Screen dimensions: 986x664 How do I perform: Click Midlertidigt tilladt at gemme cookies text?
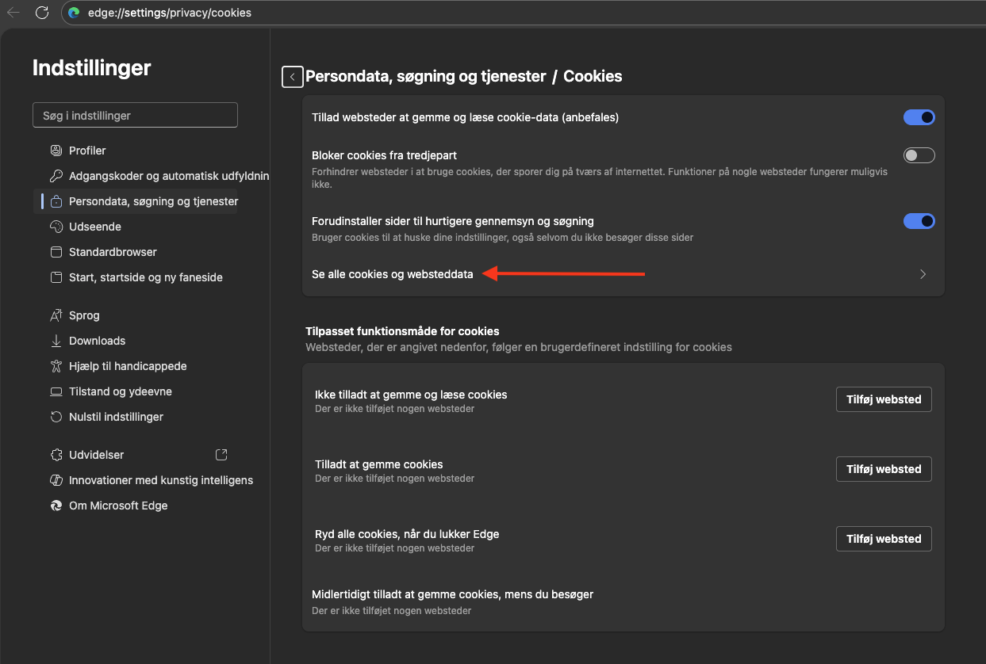pos(453,594)
